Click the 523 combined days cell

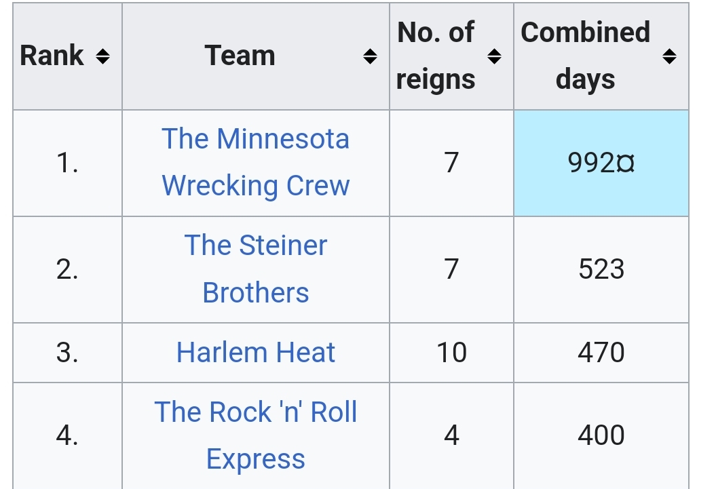(601, 269)
